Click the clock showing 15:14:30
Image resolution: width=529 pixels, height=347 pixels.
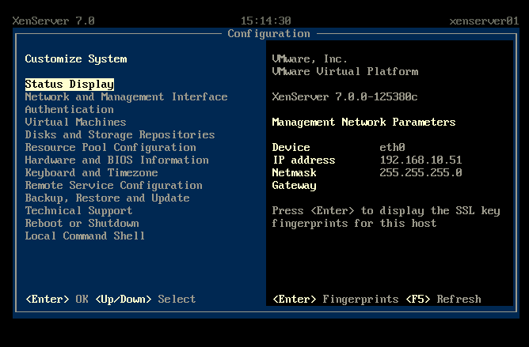266,21
